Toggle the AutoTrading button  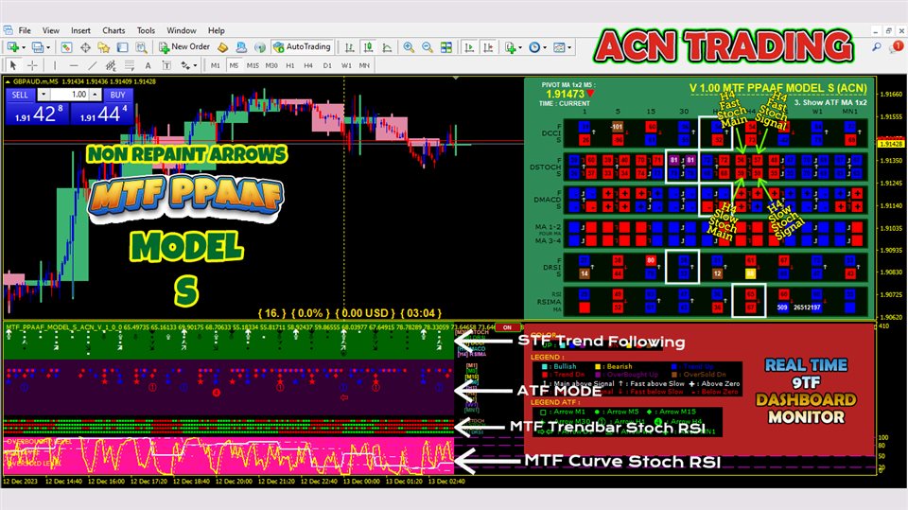tap(303, 46)
